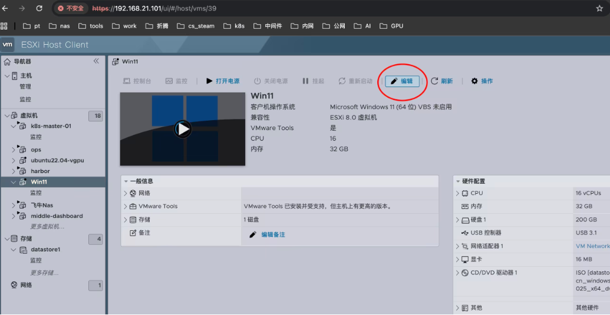Select Virtual Machines (虚拟机) tree item
Viewport: 610px width, 315px height.
point(29,116)
